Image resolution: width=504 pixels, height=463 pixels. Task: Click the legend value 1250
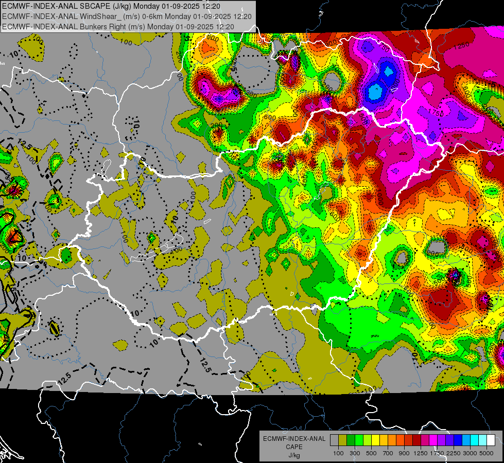tap(421, 453)
